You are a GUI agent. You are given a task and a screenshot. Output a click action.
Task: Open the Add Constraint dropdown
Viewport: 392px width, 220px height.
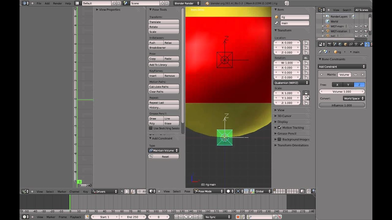click(x=342, y=67)
